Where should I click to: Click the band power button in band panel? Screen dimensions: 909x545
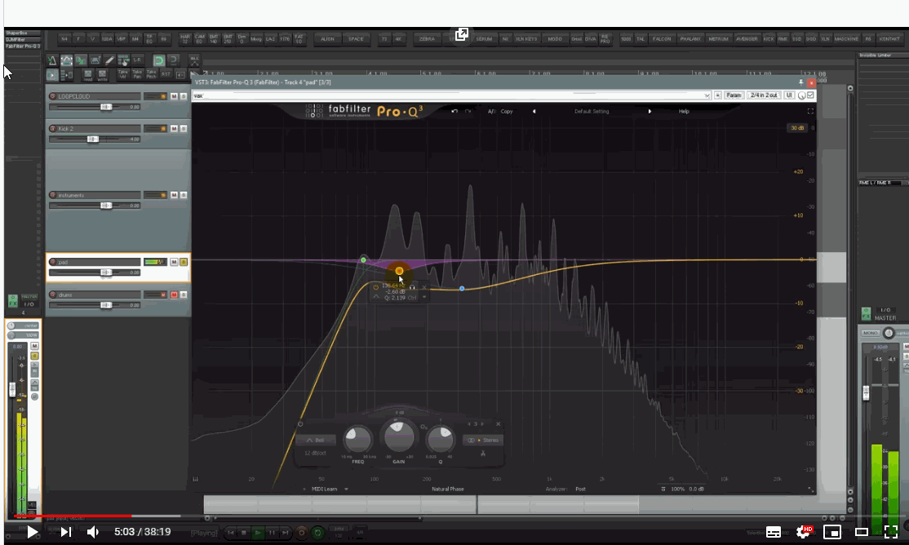(x=300, y=423)
